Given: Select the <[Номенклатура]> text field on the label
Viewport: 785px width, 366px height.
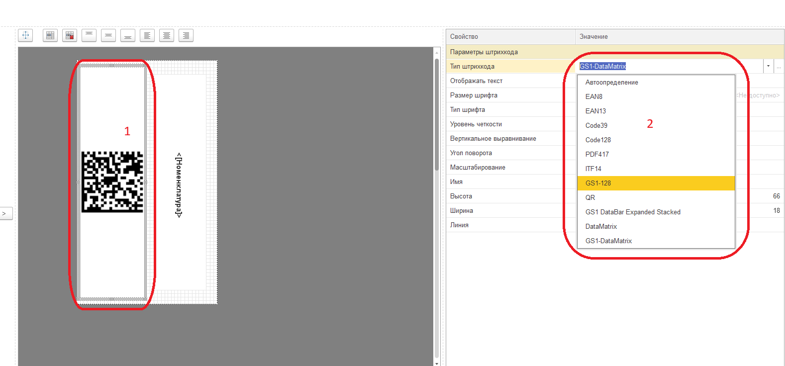Looking at the screenshot, I should [179, 185].
